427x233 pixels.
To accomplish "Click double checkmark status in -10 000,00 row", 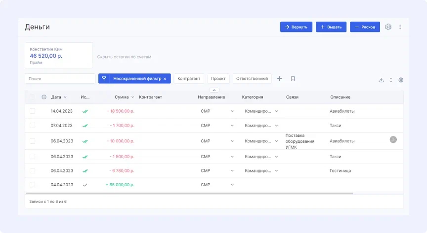I will [85, 141].
